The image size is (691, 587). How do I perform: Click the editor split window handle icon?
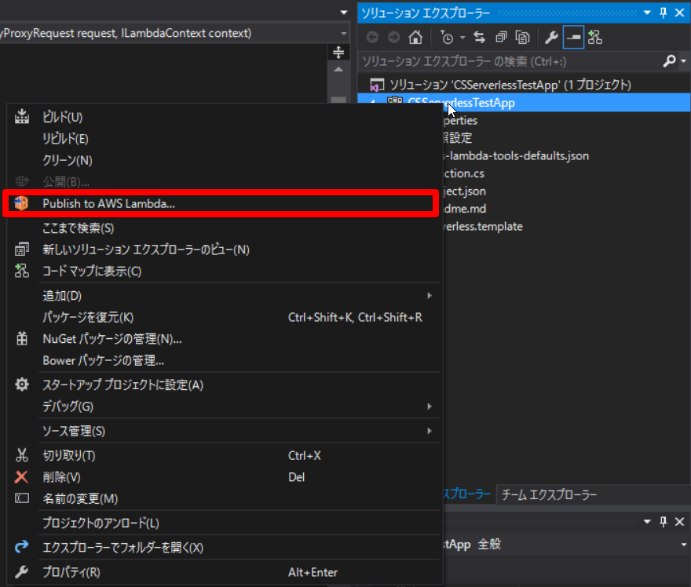click(338, 53)
